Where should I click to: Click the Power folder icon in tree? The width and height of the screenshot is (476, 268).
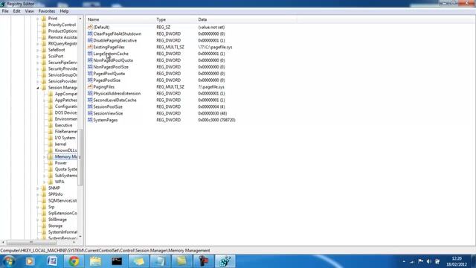pos(51,163)
